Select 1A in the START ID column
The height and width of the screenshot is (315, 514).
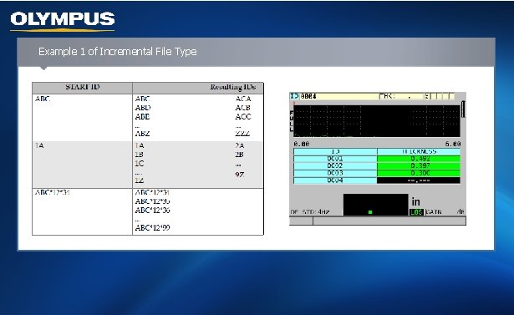[39, 145]
